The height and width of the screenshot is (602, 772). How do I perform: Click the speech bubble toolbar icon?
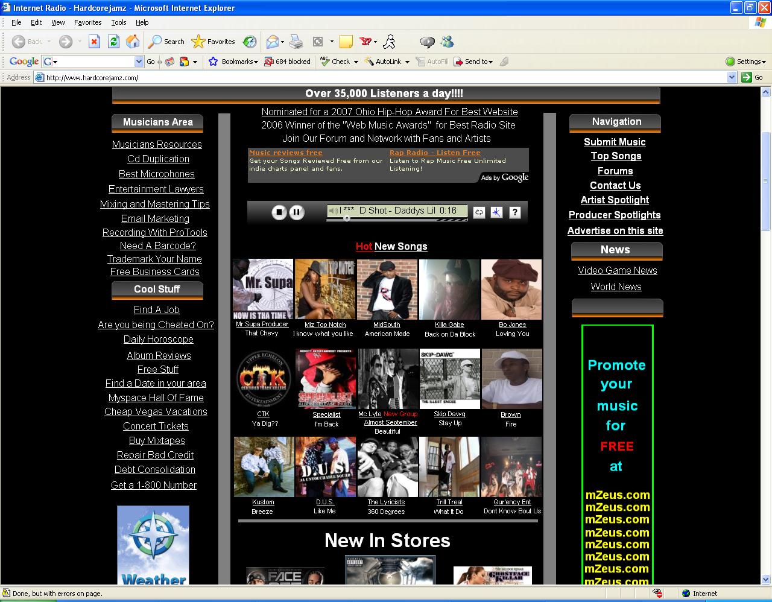click(427, 42)
